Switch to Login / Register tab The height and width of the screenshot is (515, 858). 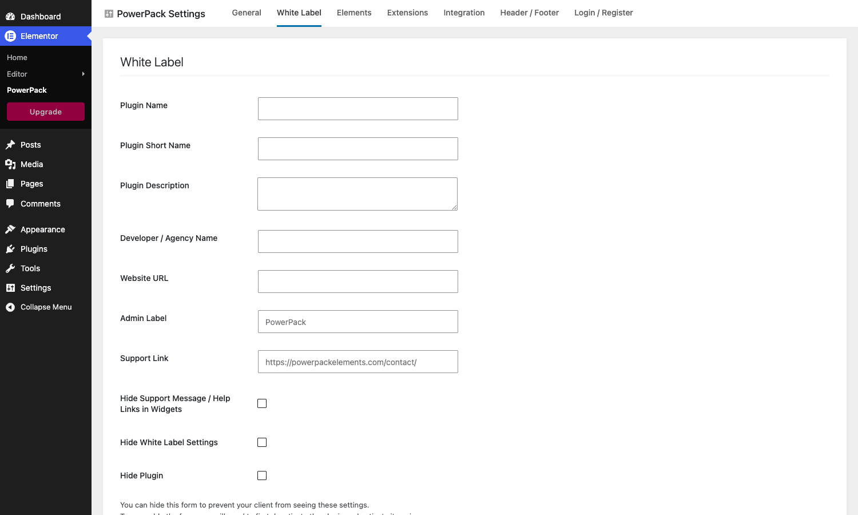pyautogui.click(x=603, y=13)
